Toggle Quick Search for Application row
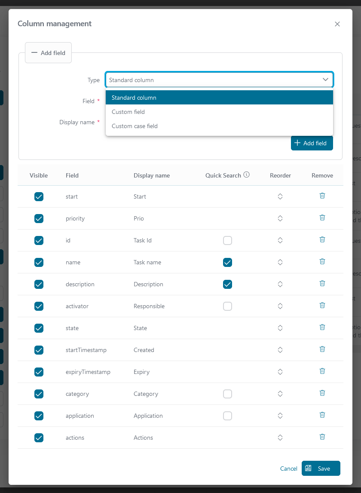The image size is (361, 493). click(228, 416)
